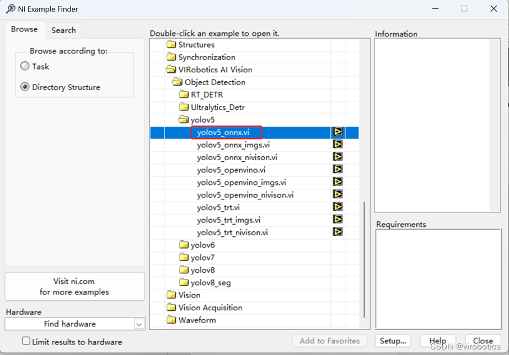Select the yolov5_openvino_imgs.vi example
The height and width of the screenshot is (355, 509).
click(241, 182)
